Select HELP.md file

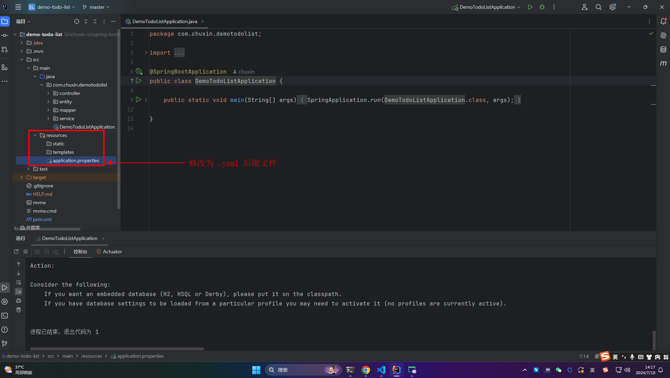click(42, 194)
